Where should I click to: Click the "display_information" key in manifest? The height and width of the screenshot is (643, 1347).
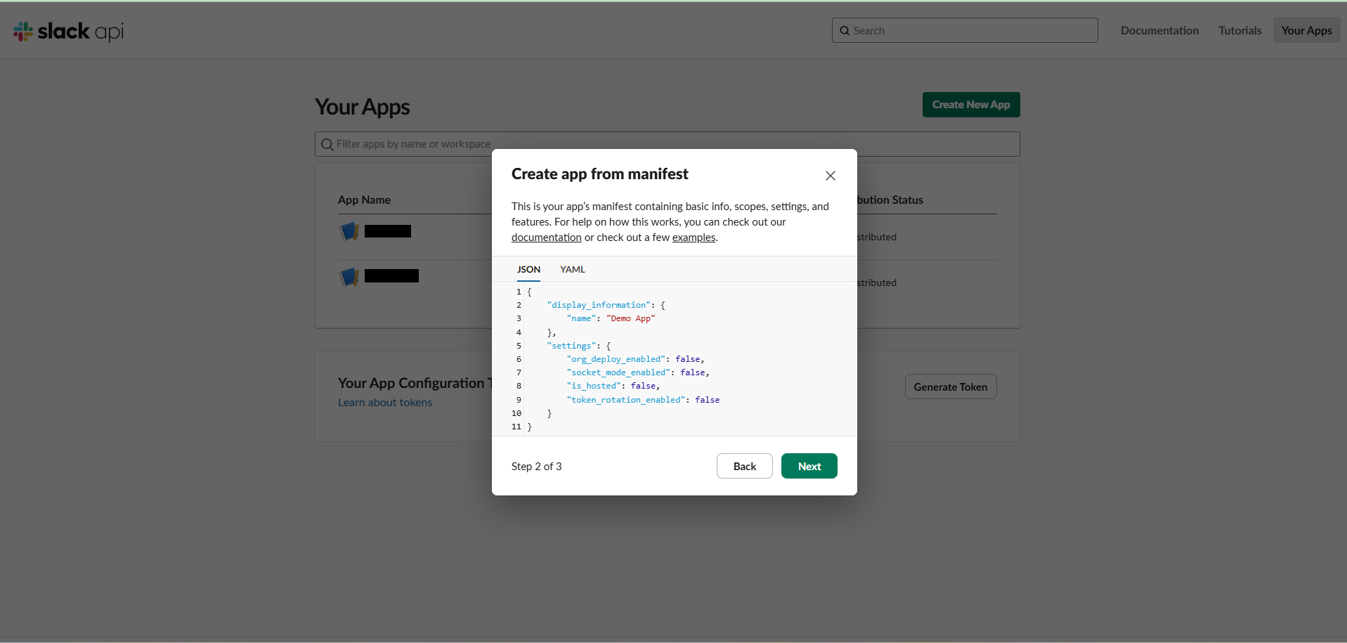pyautogui.click(x=599, y=305)
